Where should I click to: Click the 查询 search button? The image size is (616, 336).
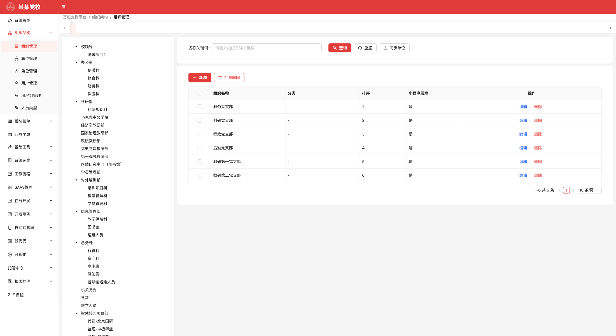[340, 48]
